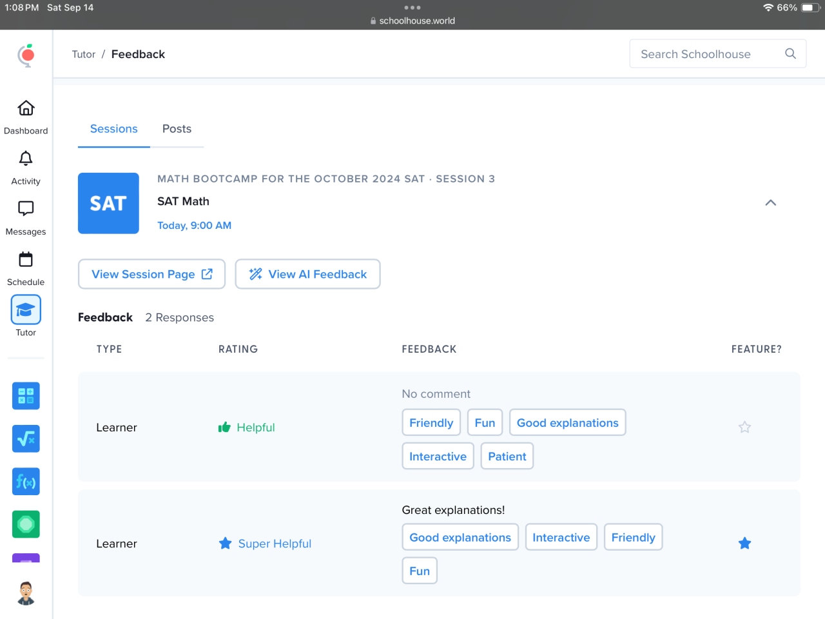Click the FEEDBACK column header

coord(429,349)
